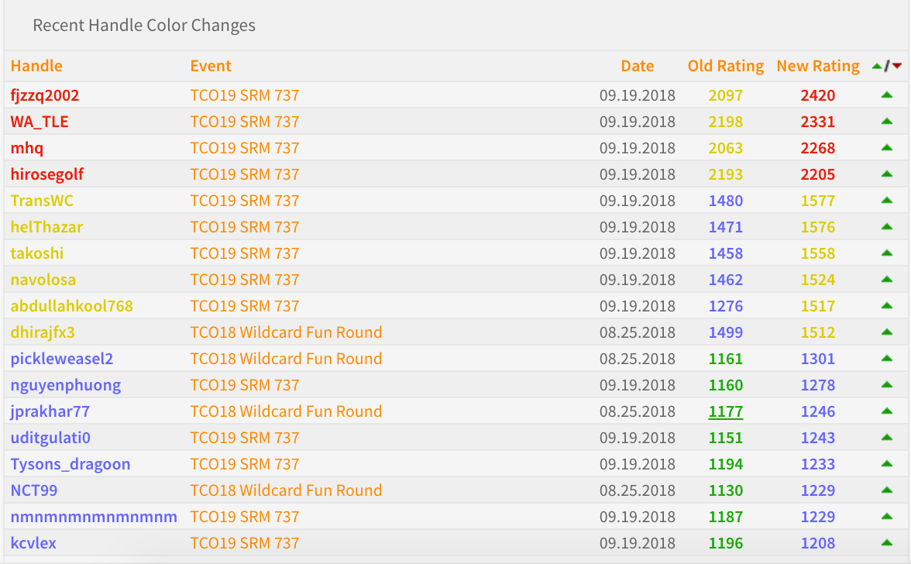Open the Tysons_dragoon handle link

tap(70, 464)
